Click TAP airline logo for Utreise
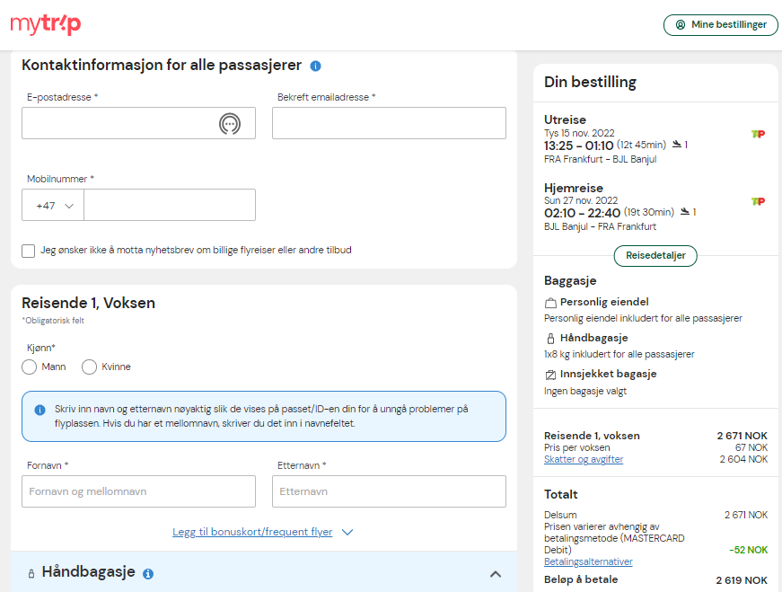 758,134
